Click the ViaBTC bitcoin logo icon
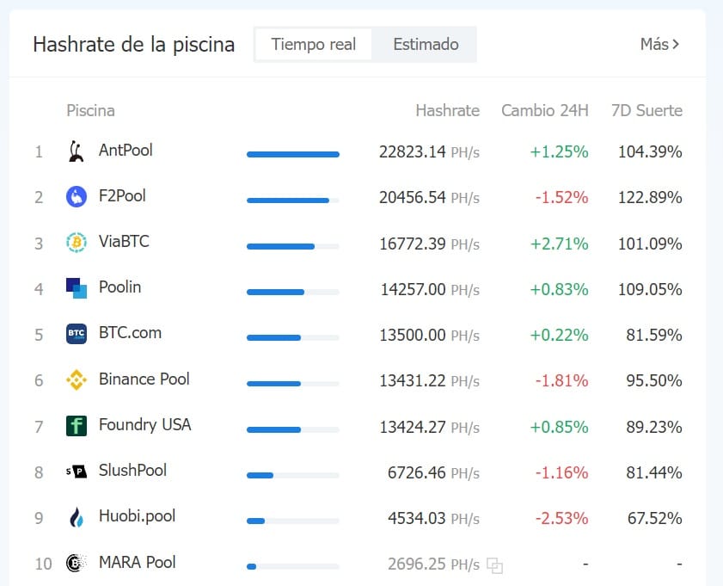723x586 pixels. tap(76, 243)
